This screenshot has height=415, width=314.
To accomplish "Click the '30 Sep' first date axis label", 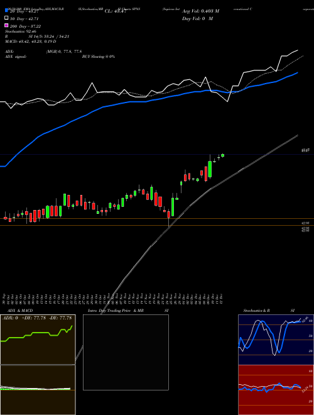I will click(x=4, y=298).
